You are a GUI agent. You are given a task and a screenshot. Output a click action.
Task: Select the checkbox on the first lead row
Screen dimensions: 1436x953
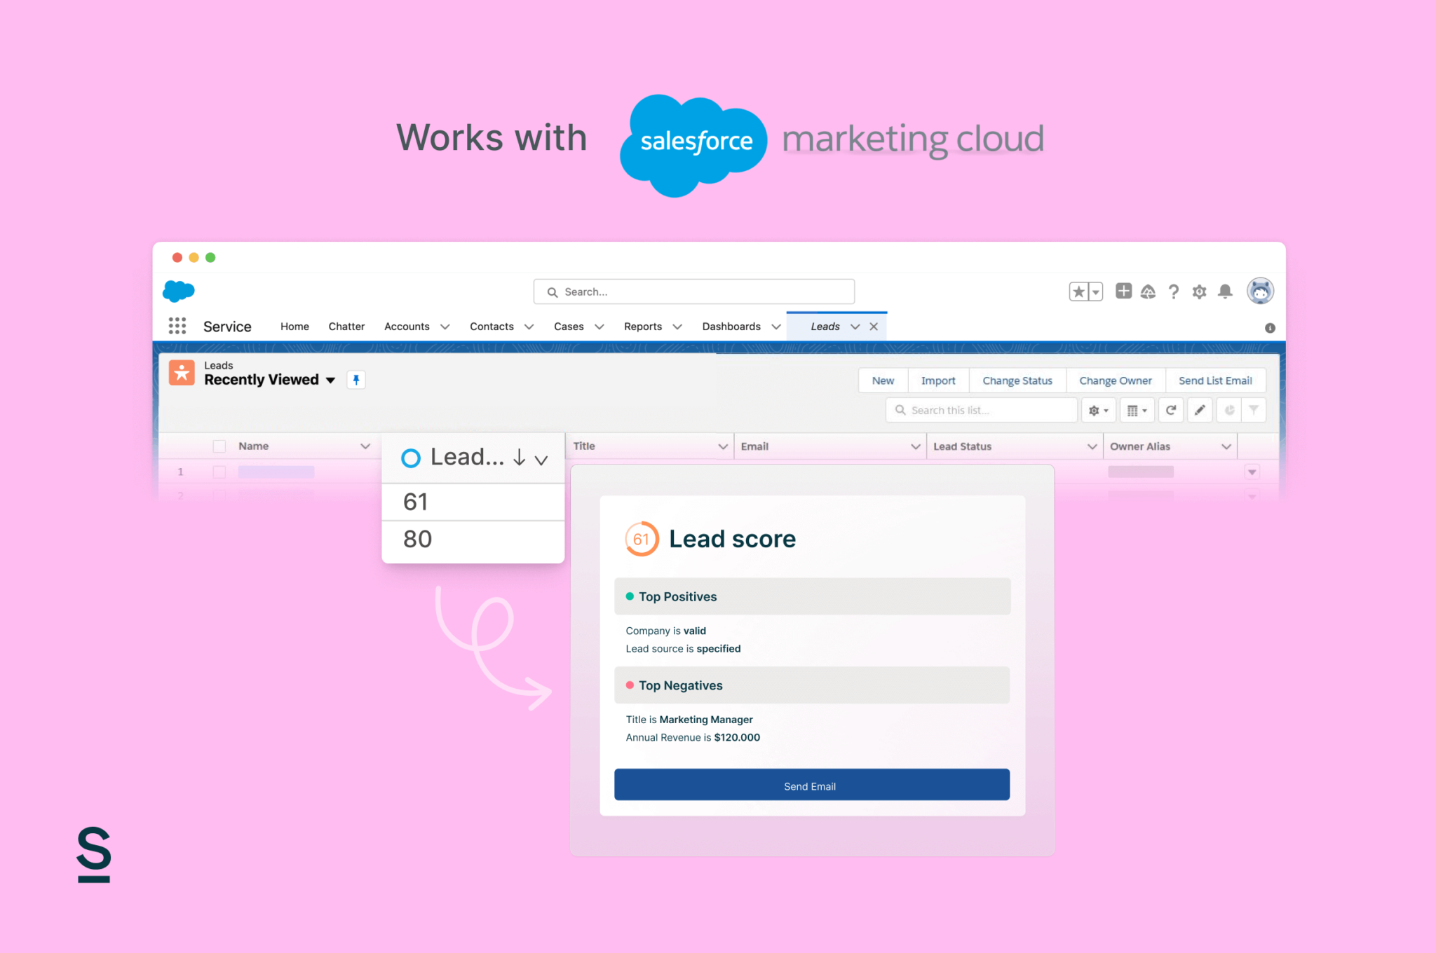219,472
